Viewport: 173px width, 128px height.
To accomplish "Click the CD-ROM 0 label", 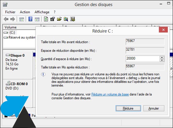I will click(19, 84).
